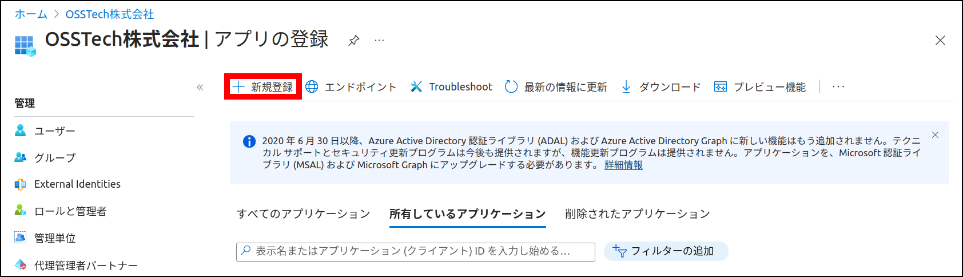Open OSSTech株式会社 breadcrumb link

(110, 14)
